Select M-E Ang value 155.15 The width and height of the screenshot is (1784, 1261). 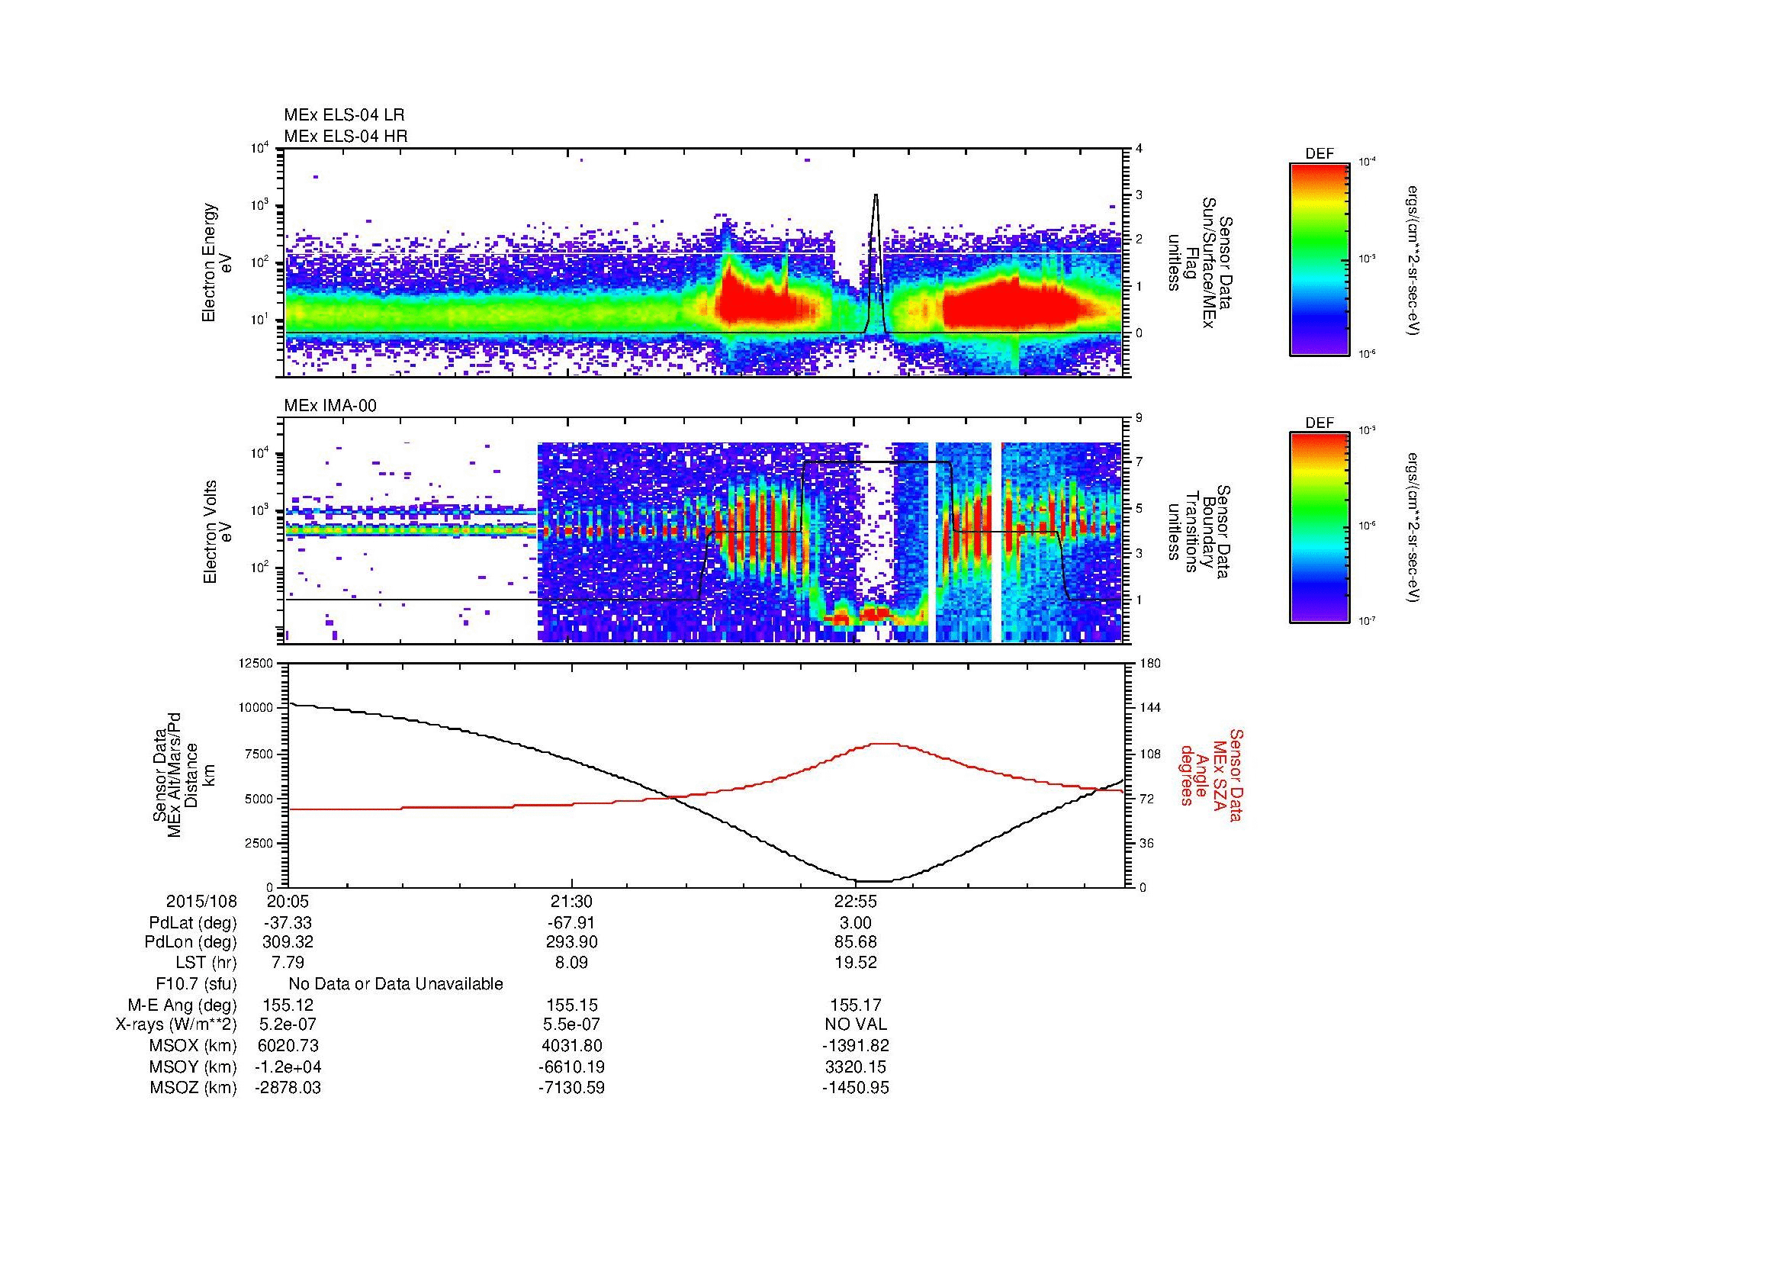coord(571,1005)
